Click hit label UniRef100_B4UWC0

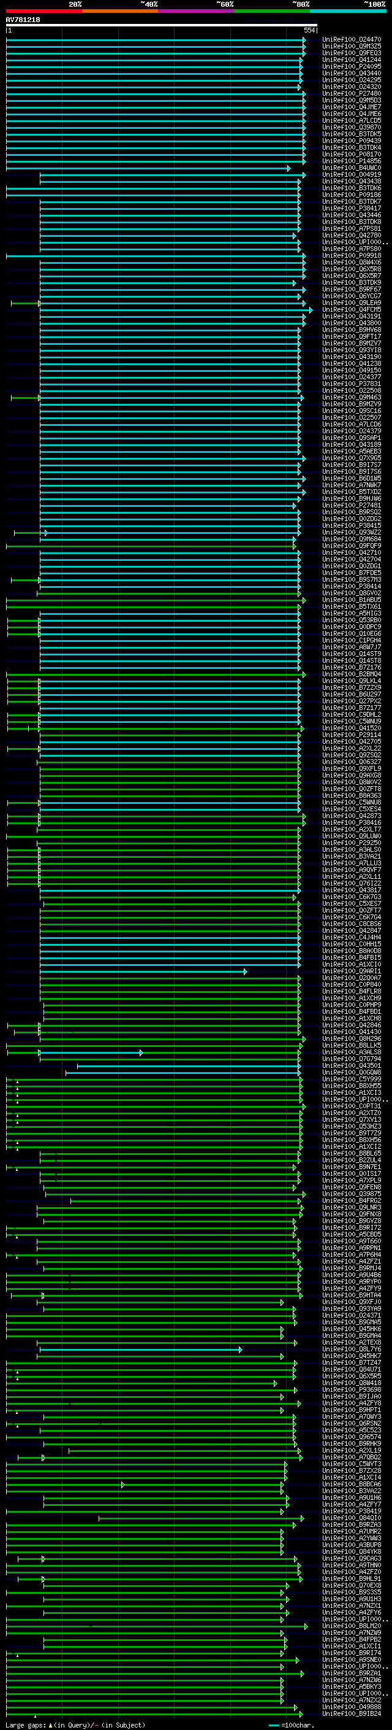click(x=352, y=168)
